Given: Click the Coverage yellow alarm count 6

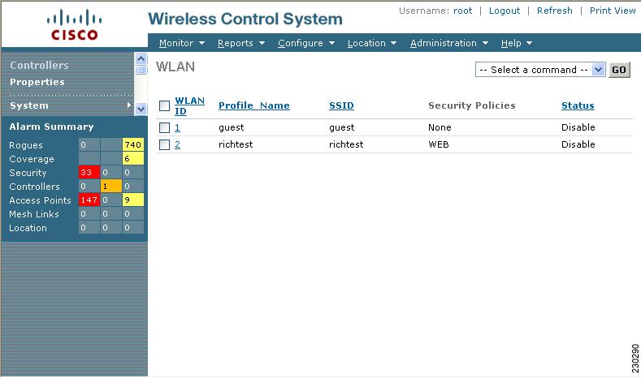Looking at the screenshot, I should coord(133,158).
